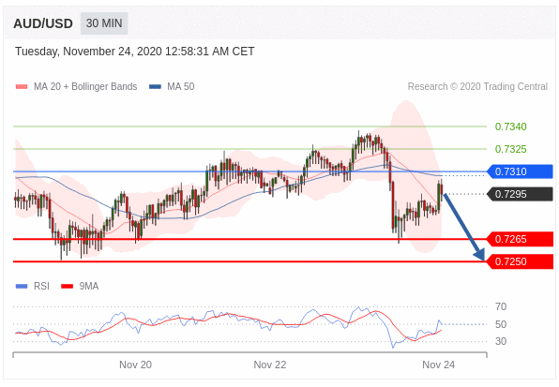Click the 30 MIN timeframe badge
The image size is (559, 387).
(104, 23)
